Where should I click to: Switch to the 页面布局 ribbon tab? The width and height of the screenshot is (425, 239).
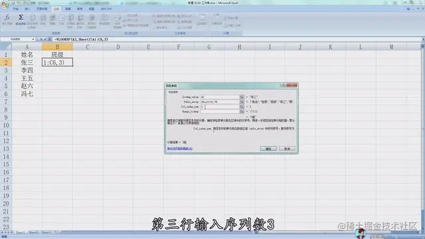click(x=42, y=9)
